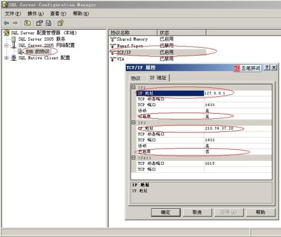Select SQL Server 配置管理器 (本地) root
This screenshot has width=281, height=237.
(44, 33)
